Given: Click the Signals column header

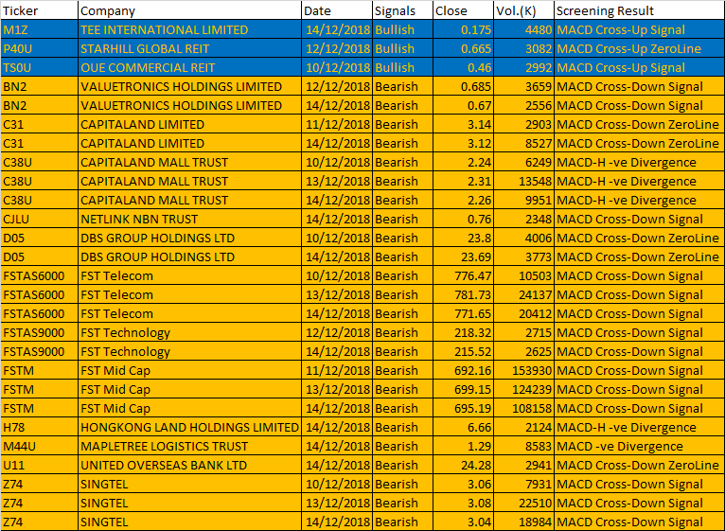Looking at the screenshot, I should [402, 10].
